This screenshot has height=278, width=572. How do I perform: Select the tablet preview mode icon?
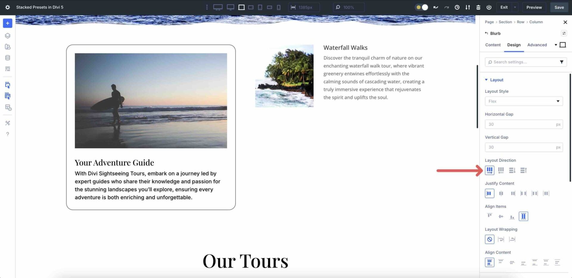click(260, 7)
